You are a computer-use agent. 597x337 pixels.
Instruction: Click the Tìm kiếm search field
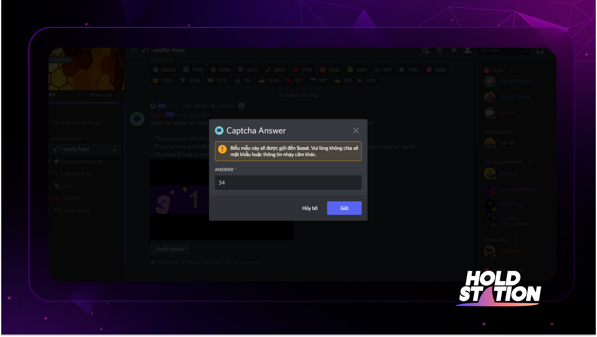click(503, 50)
